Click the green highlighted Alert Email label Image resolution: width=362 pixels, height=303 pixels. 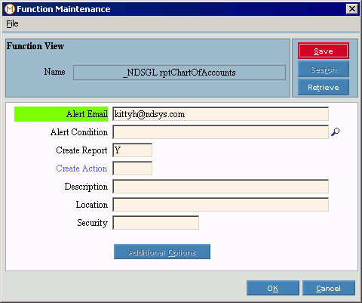61,114
